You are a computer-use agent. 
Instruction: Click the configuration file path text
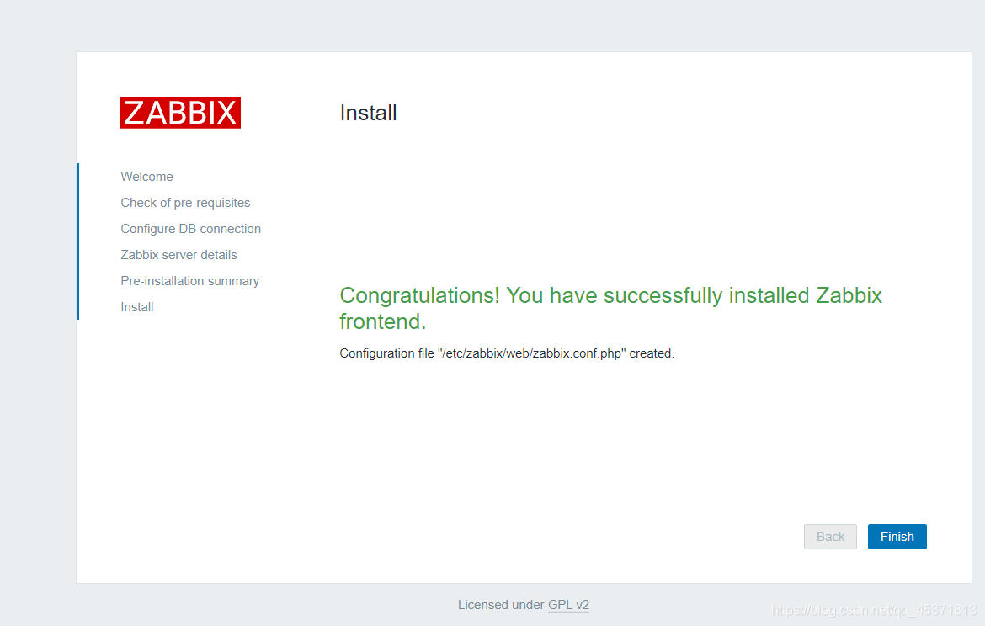[531, 353]
